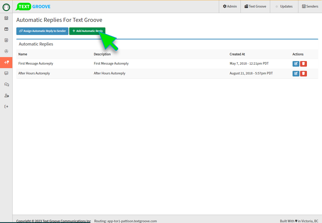Open the columns board sidebar icon
Image resolution: width=322 pixels, height=223 pixels.
[x=6, y=29]
